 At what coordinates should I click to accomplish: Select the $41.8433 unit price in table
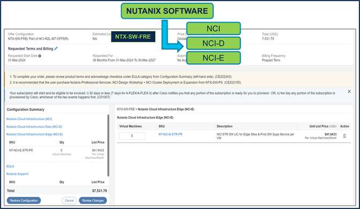coord(331,135)
